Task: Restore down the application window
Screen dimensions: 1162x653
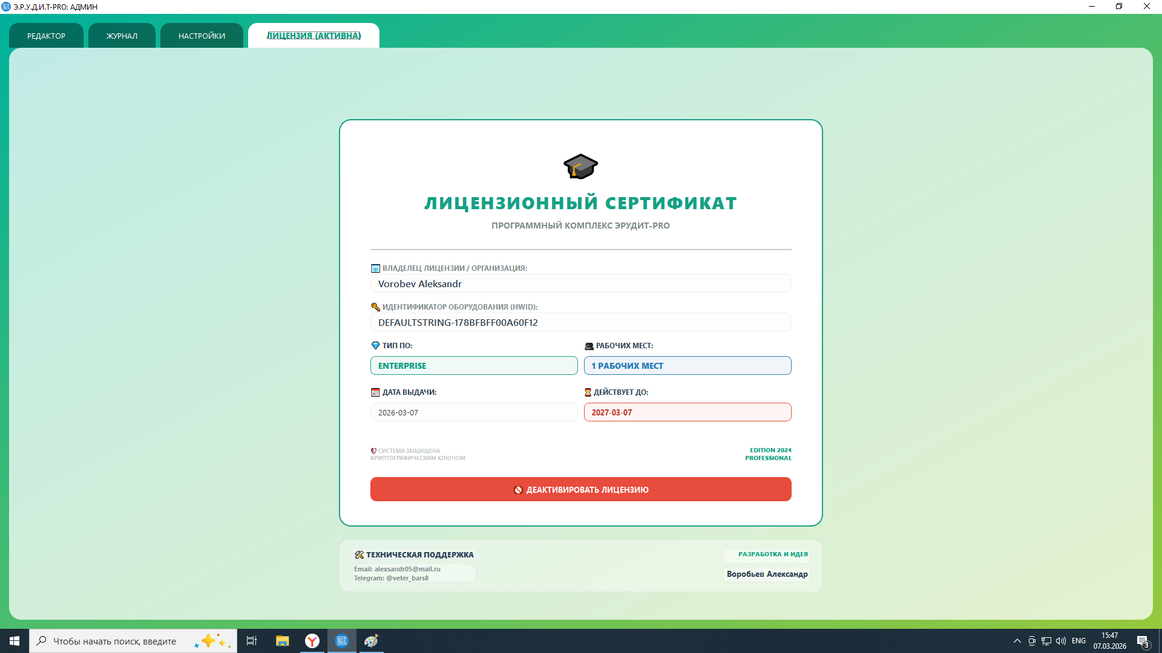Action: 1119,7
